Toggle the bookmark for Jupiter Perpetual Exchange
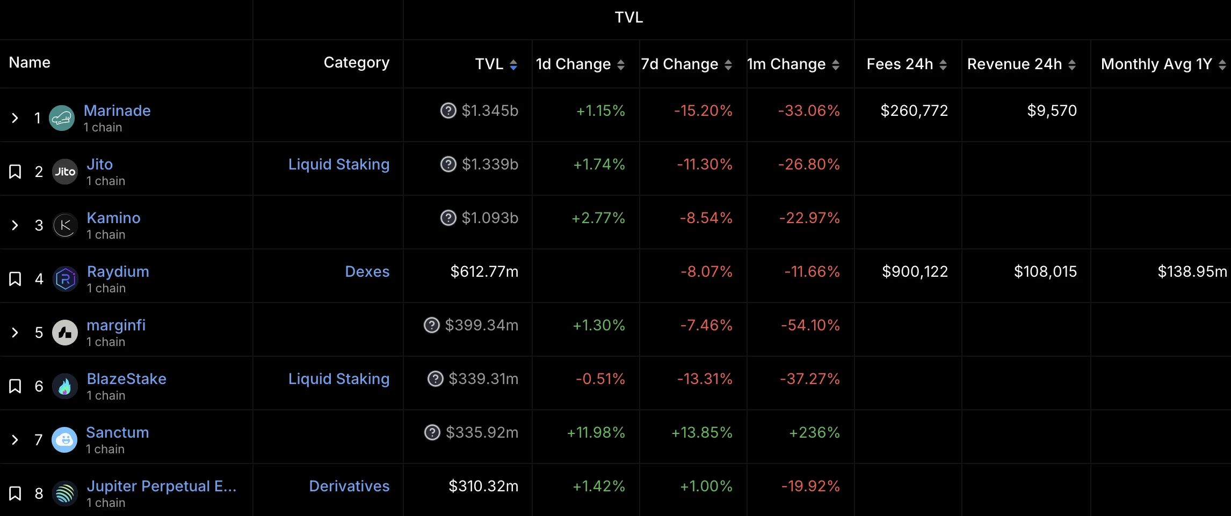 pos(15,493)
